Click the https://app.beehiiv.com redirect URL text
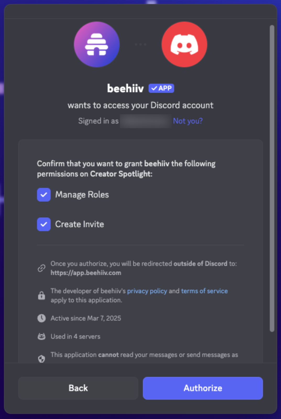Screen dimensions: 281x419 click(x=86, y=273)
